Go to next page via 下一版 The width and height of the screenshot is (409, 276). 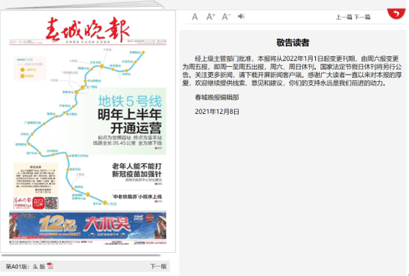158,266
